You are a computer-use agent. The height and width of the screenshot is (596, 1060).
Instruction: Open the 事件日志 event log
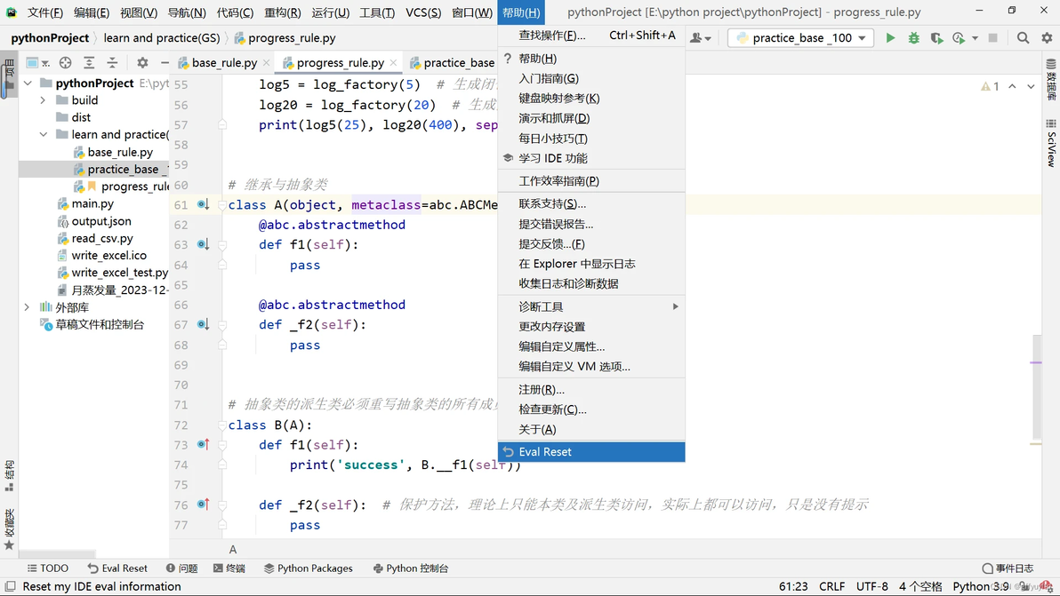(1008, 568)
